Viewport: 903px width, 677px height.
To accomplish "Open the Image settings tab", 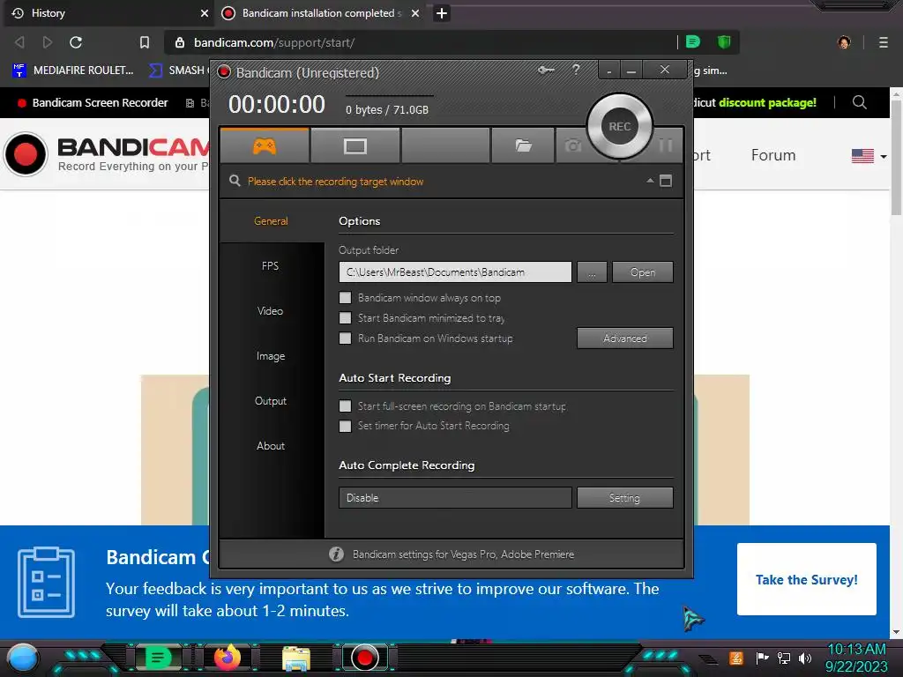I will [271, 356].
